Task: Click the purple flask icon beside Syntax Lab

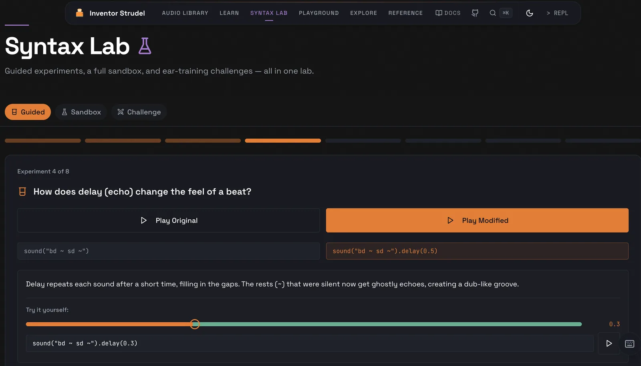Action: pyautogui.click(x=145, y=46)
